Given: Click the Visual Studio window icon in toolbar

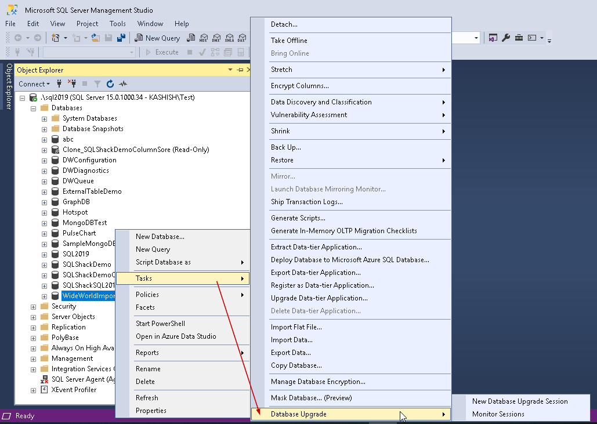Looking at the screenshot, I should click(x=493, y=38).
